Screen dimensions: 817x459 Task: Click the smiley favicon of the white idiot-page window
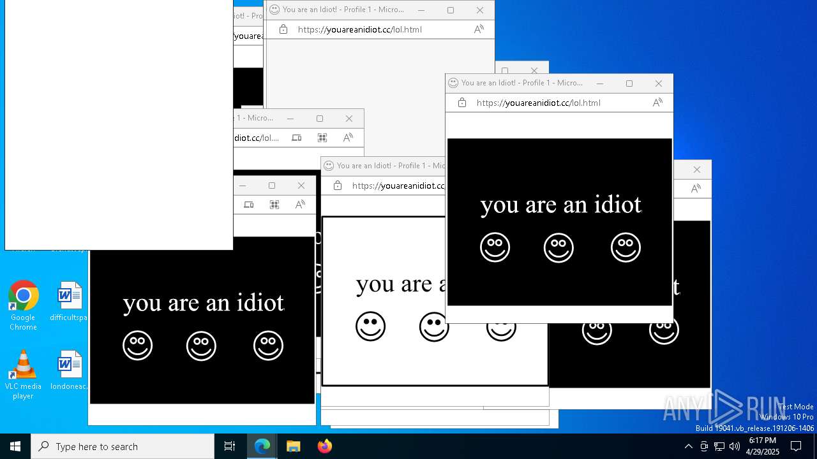(x=329, y=166)
